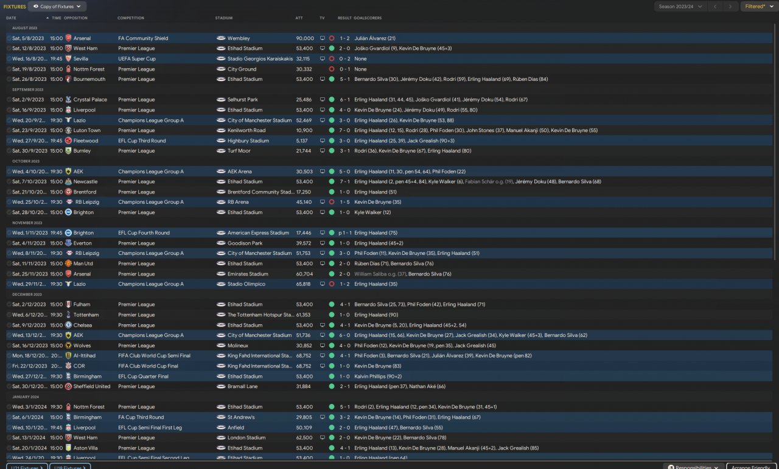Click the stadium icon beside Turf Moor
Image resolution: width=779 pixels, height=469 pixels.
coord(221,151)
